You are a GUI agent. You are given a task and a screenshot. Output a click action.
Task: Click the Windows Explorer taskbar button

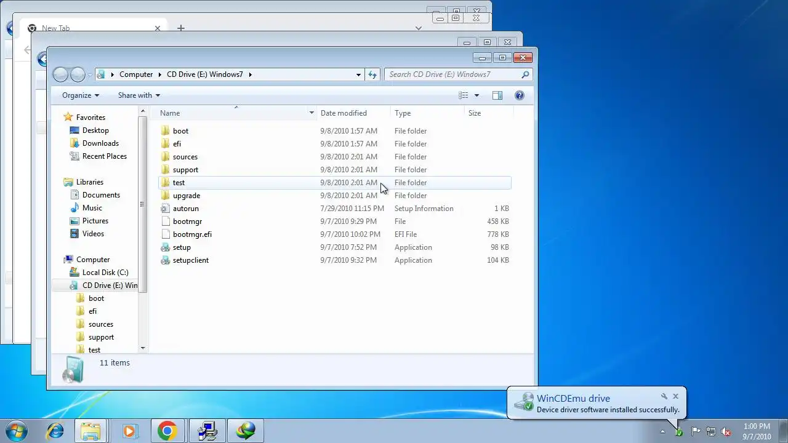pyautogui.click(x=92, y=431)
